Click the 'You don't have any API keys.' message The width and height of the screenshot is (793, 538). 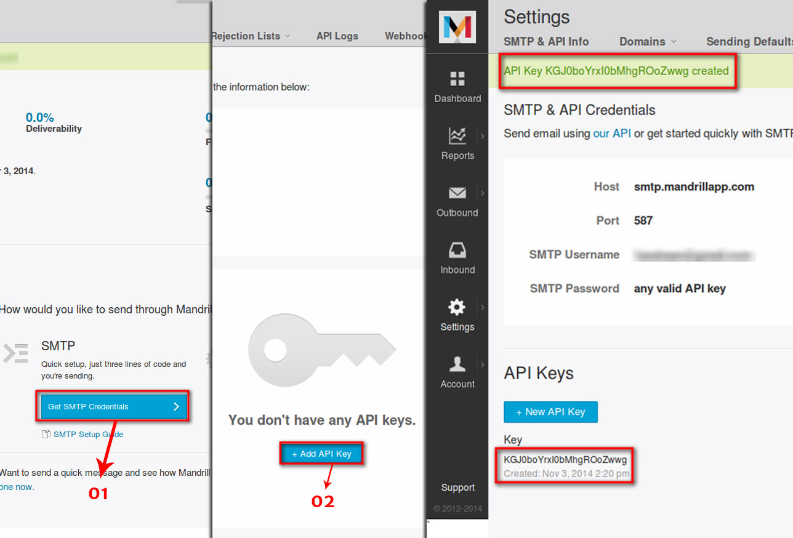(x=322, y=420)
